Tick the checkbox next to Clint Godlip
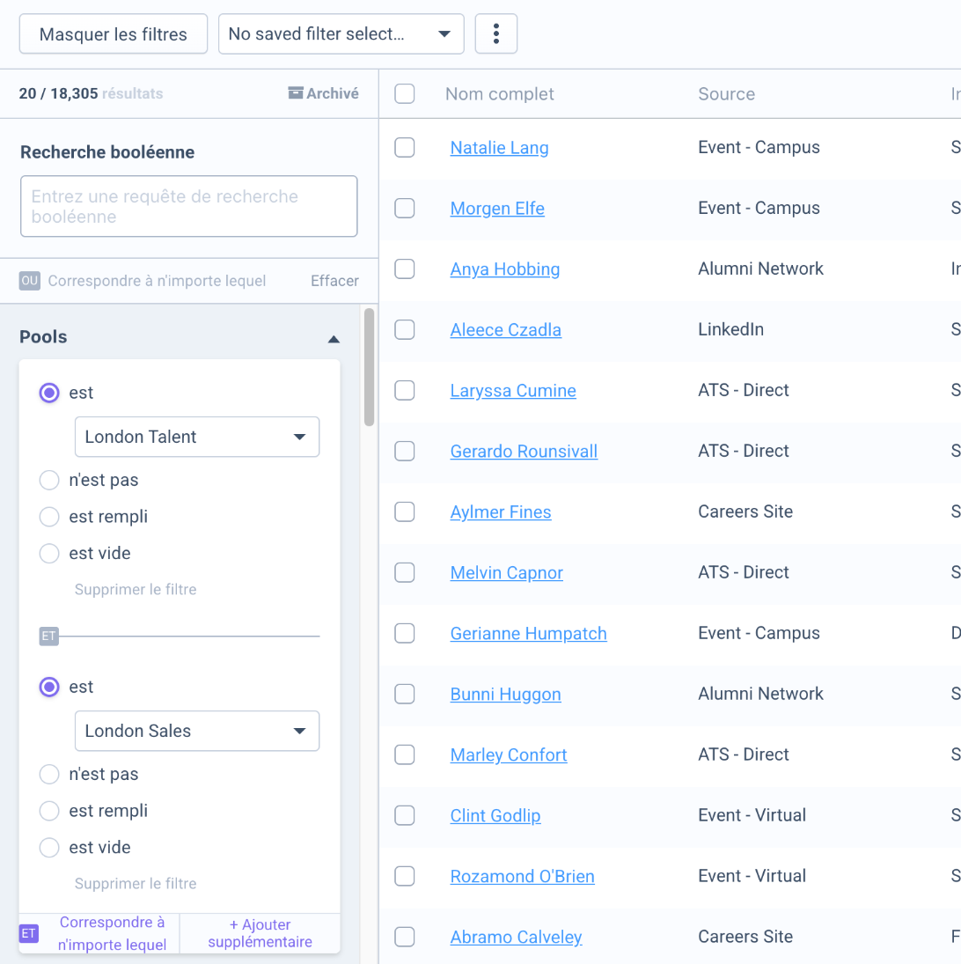This screenshot has width=961, height=964. (404, 815)
